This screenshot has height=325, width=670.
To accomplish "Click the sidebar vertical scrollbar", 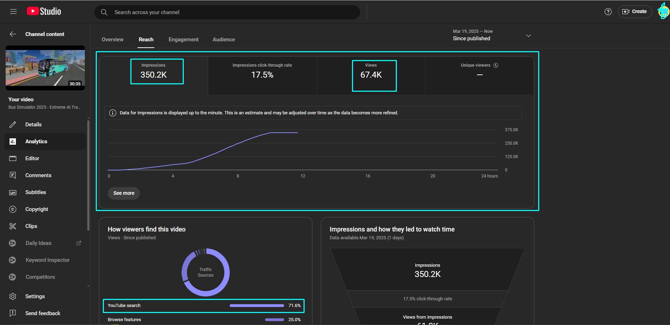I will click(x=88, y=175).
